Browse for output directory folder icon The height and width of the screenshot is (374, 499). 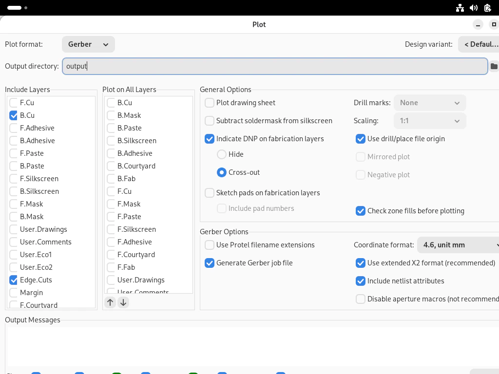(494, 66)
